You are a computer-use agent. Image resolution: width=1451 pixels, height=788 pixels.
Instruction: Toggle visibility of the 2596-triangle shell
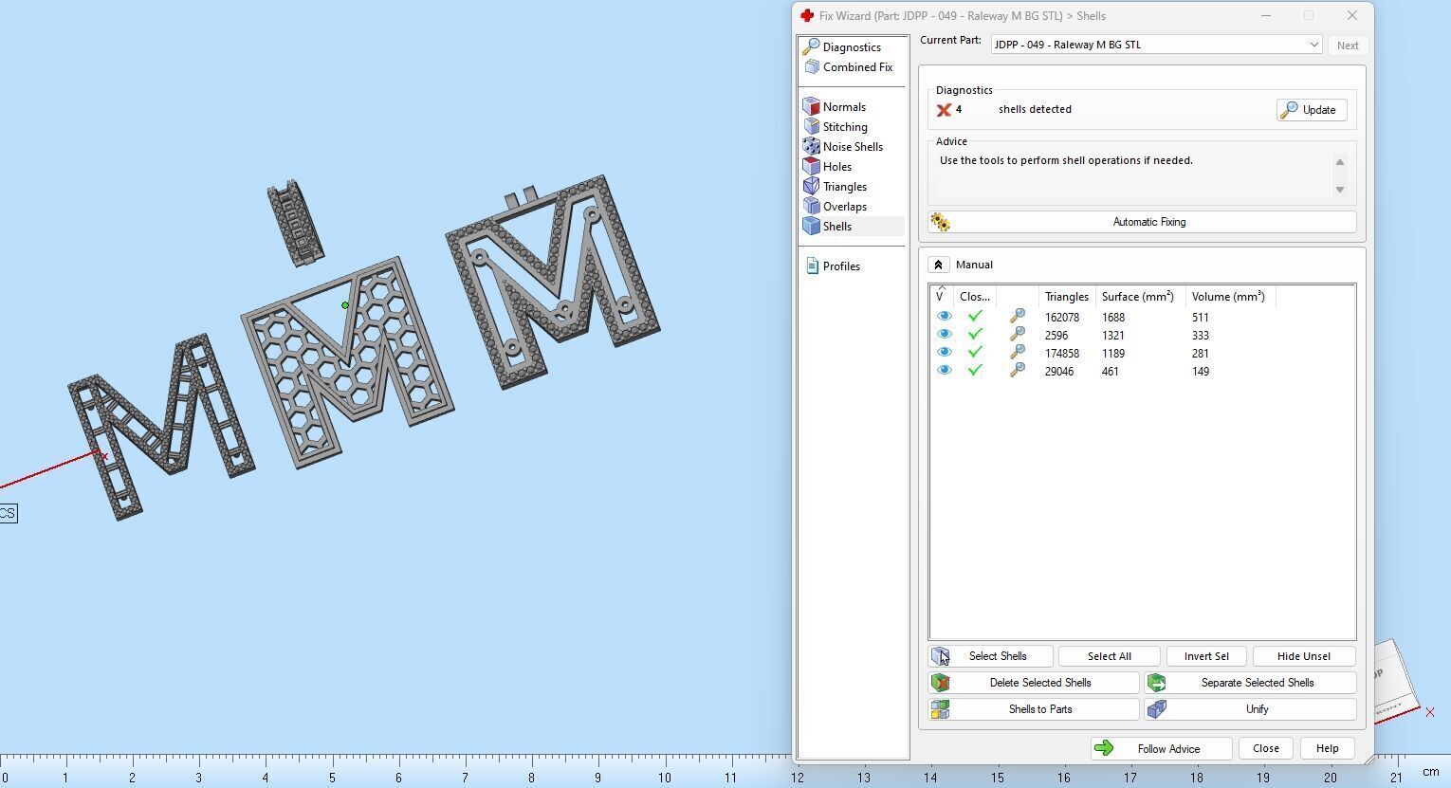pos(944,335)
